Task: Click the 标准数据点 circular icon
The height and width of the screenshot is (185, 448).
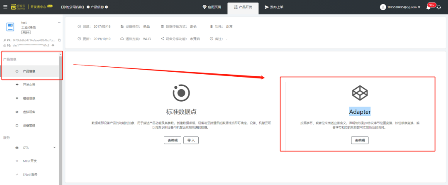Action: [181, 93]
